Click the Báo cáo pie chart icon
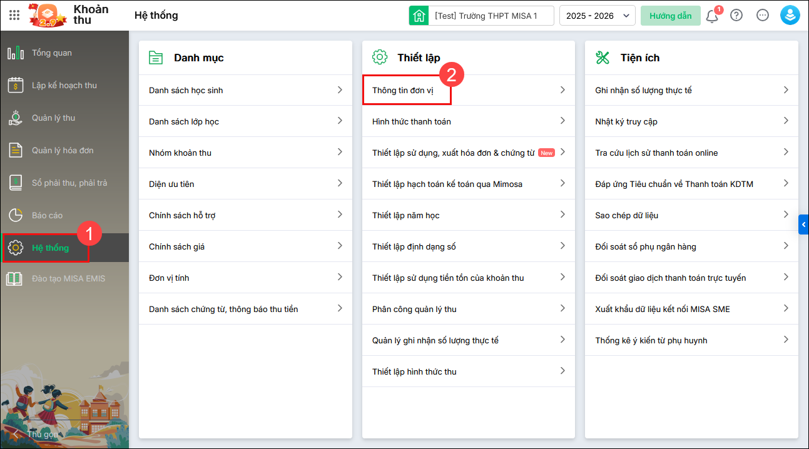This screenshot has width=809, height=449. [x=16, y=215]
